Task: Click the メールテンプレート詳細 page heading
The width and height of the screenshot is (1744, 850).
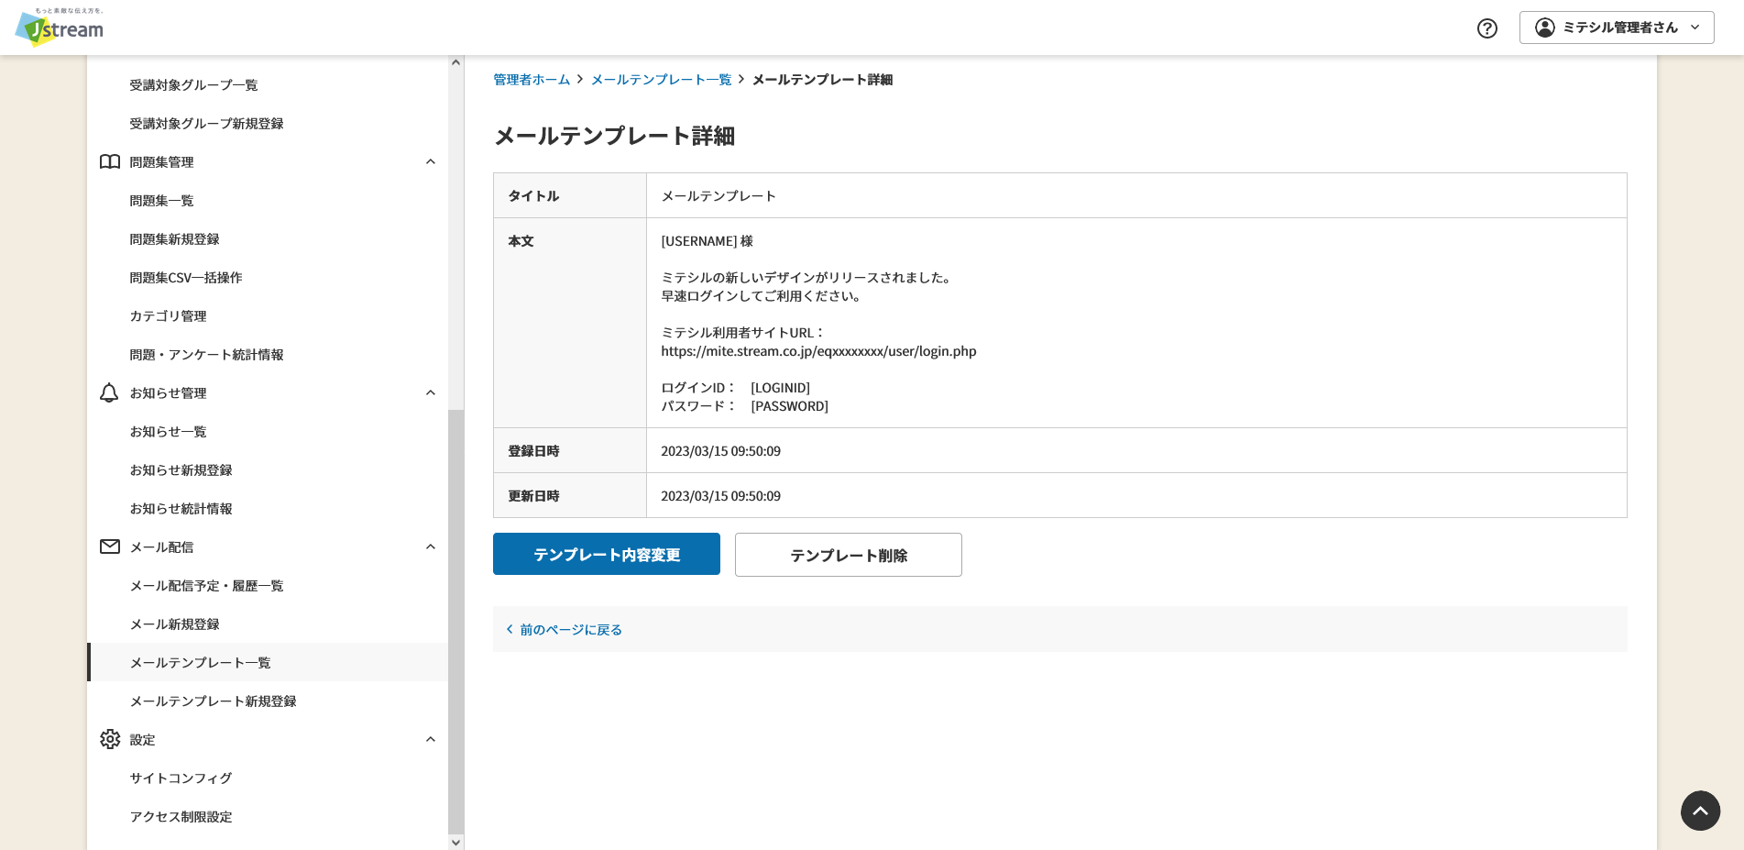Action: click(614, 136)
